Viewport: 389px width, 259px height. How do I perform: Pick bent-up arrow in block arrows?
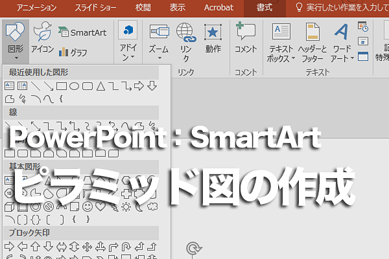tap(152, 247)
